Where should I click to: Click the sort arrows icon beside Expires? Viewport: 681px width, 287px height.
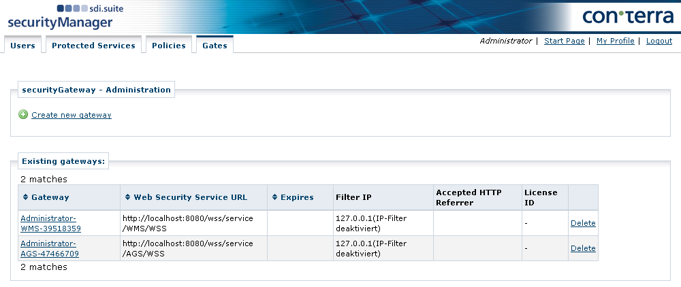point(274,197)
